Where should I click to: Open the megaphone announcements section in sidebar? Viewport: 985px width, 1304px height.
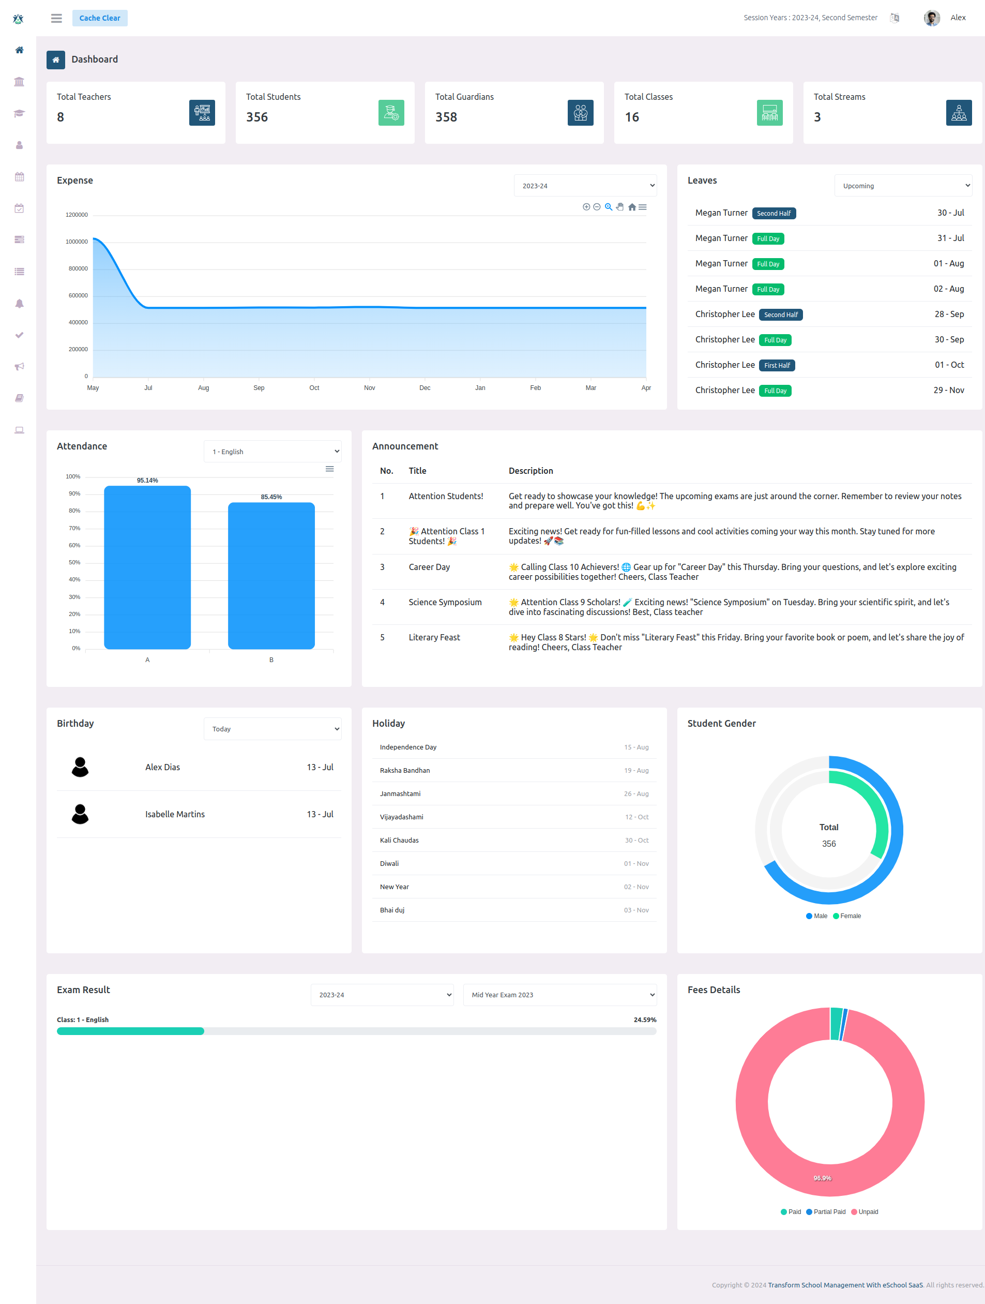(x=20, y=366)
